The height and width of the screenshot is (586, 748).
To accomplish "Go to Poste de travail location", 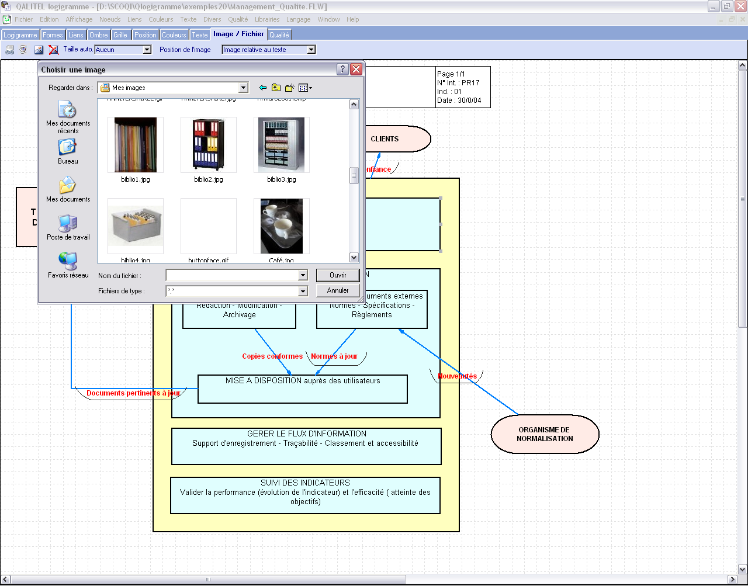I will coord(68,227).
